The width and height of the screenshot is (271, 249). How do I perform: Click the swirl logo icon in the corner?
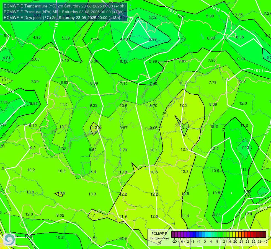9,239
